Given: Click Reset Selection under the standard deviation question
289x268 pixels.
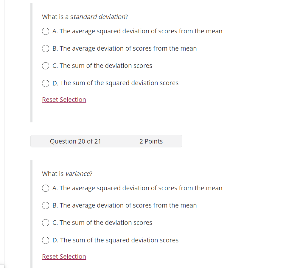Looking at the screenshot, I should [x=64, y=99].
